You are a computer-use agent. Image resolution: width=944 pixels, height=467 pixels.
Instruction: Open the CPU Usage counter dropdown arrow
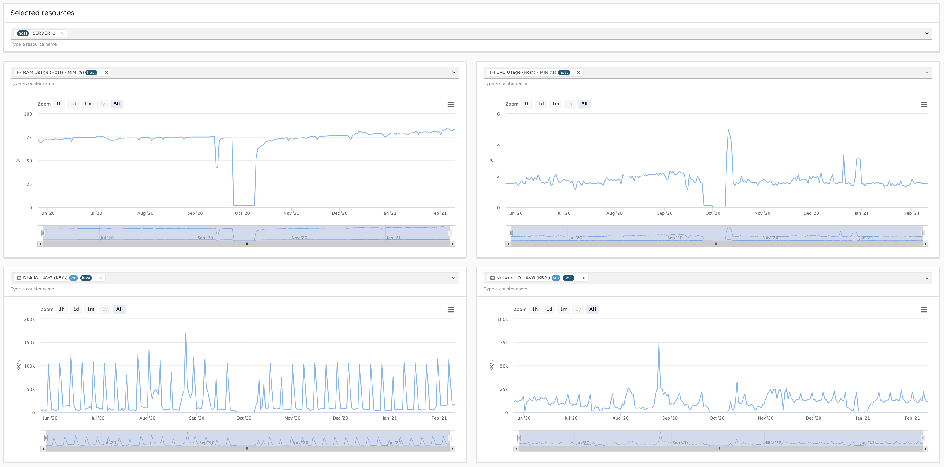[927, 73]
